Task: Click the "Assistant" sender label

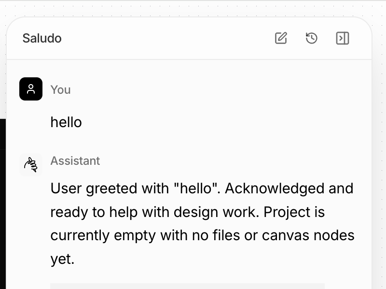Action: pyautogui.click(x=75, y=160)
